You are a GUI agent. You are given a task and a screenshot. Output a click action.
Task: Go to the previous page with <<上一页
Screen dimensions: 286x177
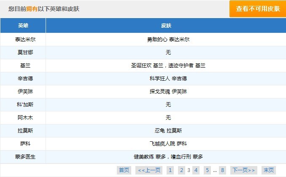point(149,170)
